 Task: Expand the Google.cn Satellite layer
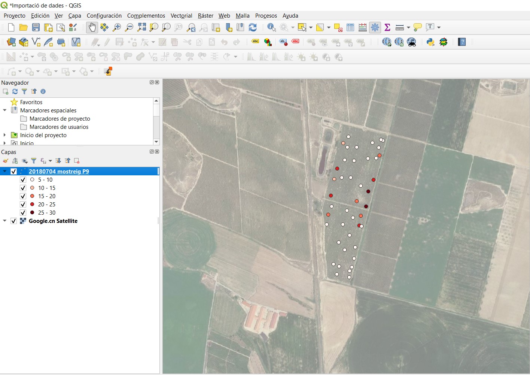pyautogui.click(x=4, y=221)
